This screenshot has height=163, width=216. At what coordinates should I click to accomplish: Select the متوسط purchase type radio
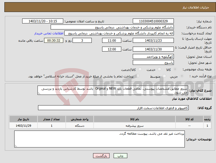click(164, 76)
